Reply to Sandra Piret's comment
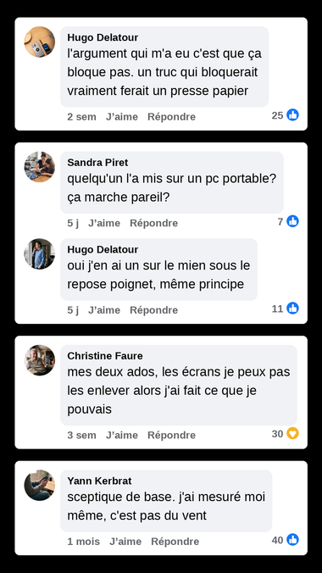The height and width of the screenshot is (573, 322). (x=154, y=223)
